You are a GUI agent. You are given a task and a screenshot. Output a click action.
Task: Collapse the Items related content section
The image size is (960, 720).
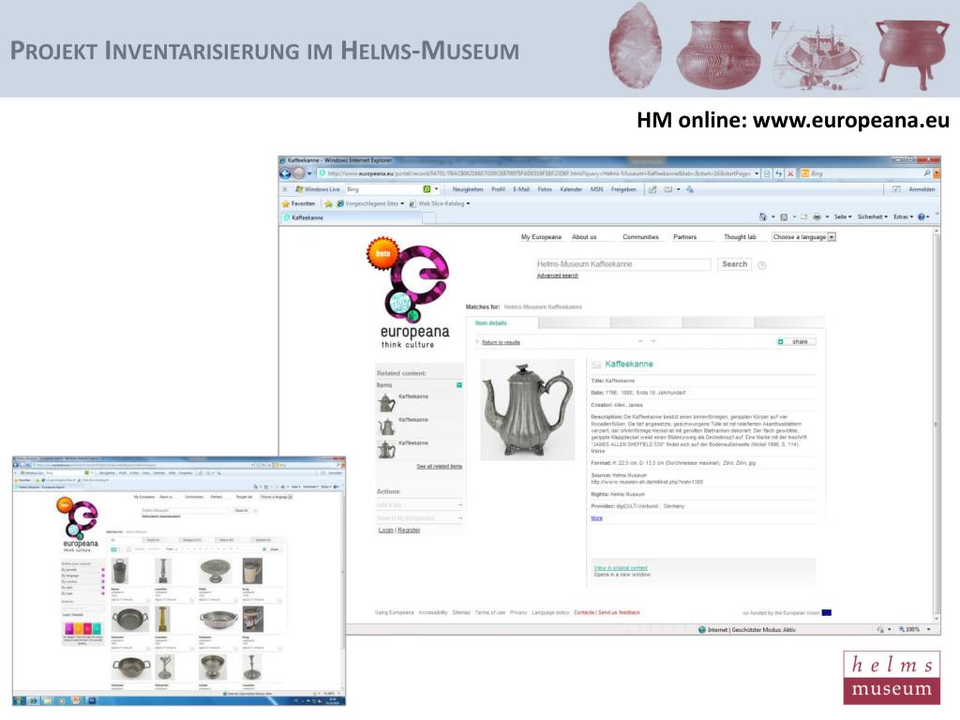[x=459, y=385]
